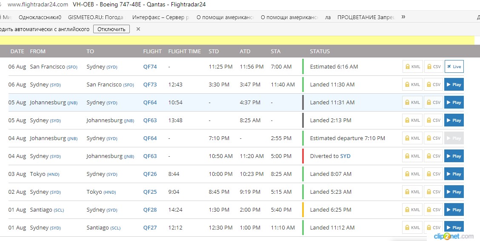480x241 pixels.
Task: Open flight number link QF27
Action: (x=150, y=227)
